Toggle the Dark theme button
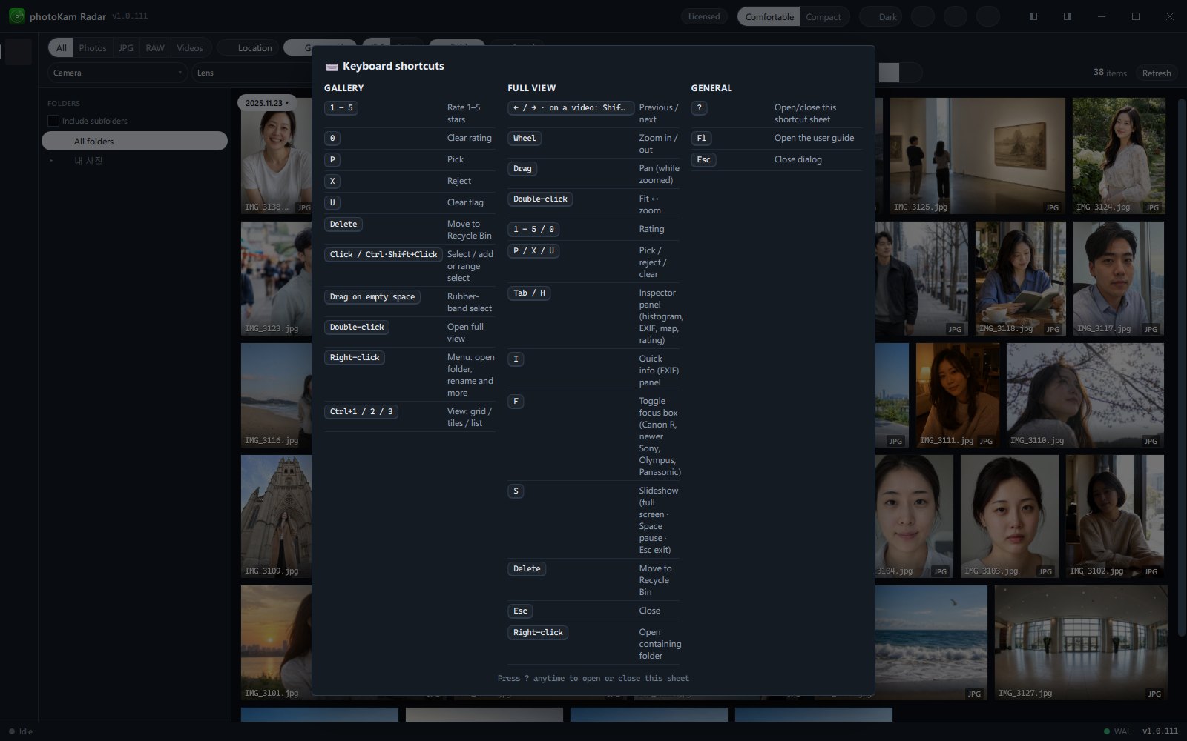1187x741 pixels. [881, 16]
